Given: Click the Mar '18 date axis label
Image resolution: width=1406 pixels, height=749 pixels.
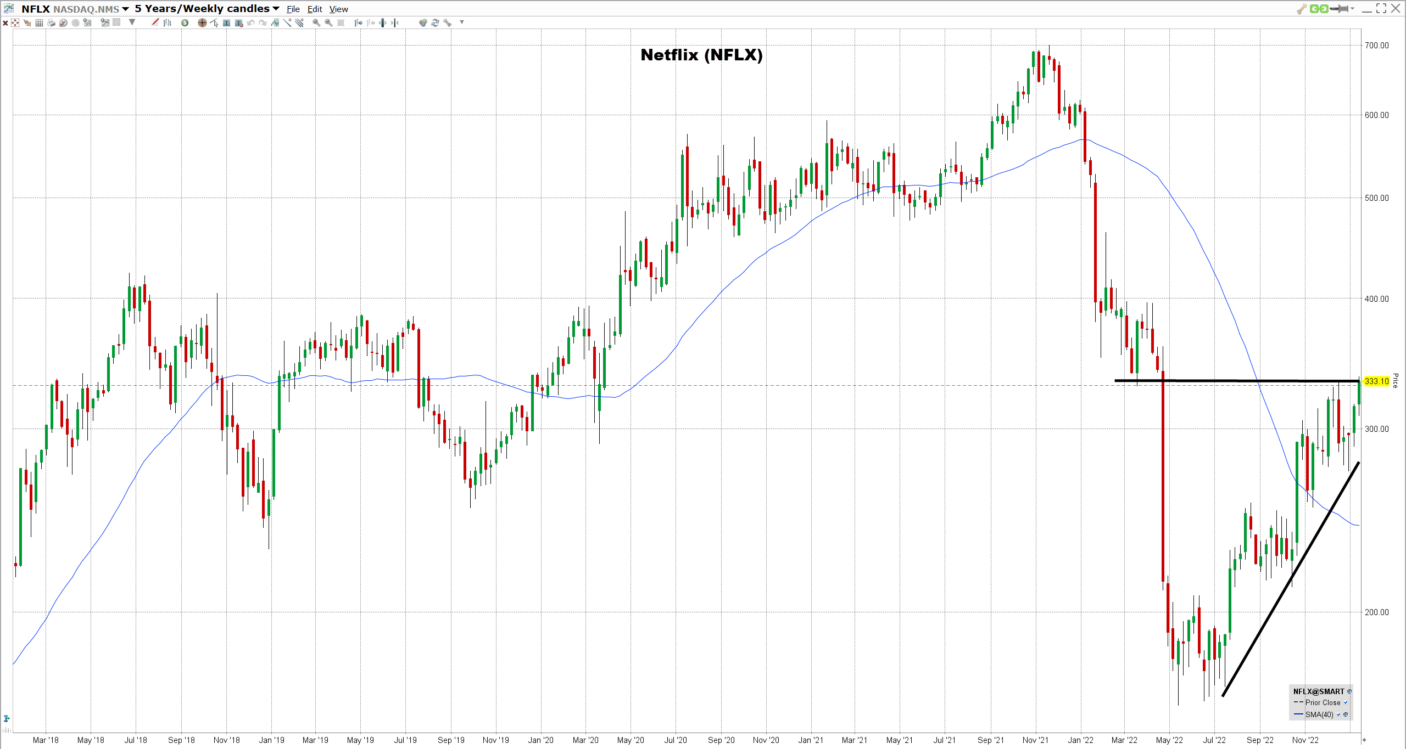Looking at the screenshot, I should click(46, 740).
